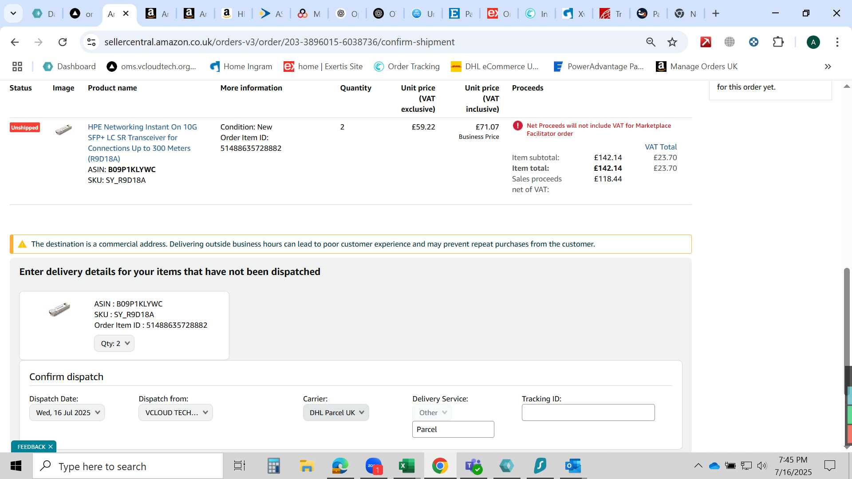This screenshot has height=479, width=852.
Task: Open the home Exertis Site bookmark
Action: [x=323, y=67]
